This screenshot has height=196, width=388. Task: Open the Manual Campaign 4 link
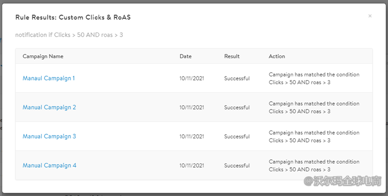(49, 166)
